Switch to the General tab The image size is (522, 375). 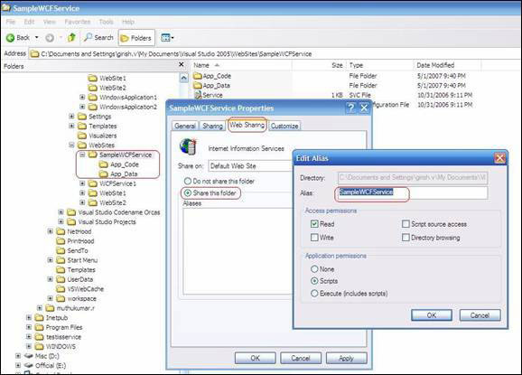point(185,126)
